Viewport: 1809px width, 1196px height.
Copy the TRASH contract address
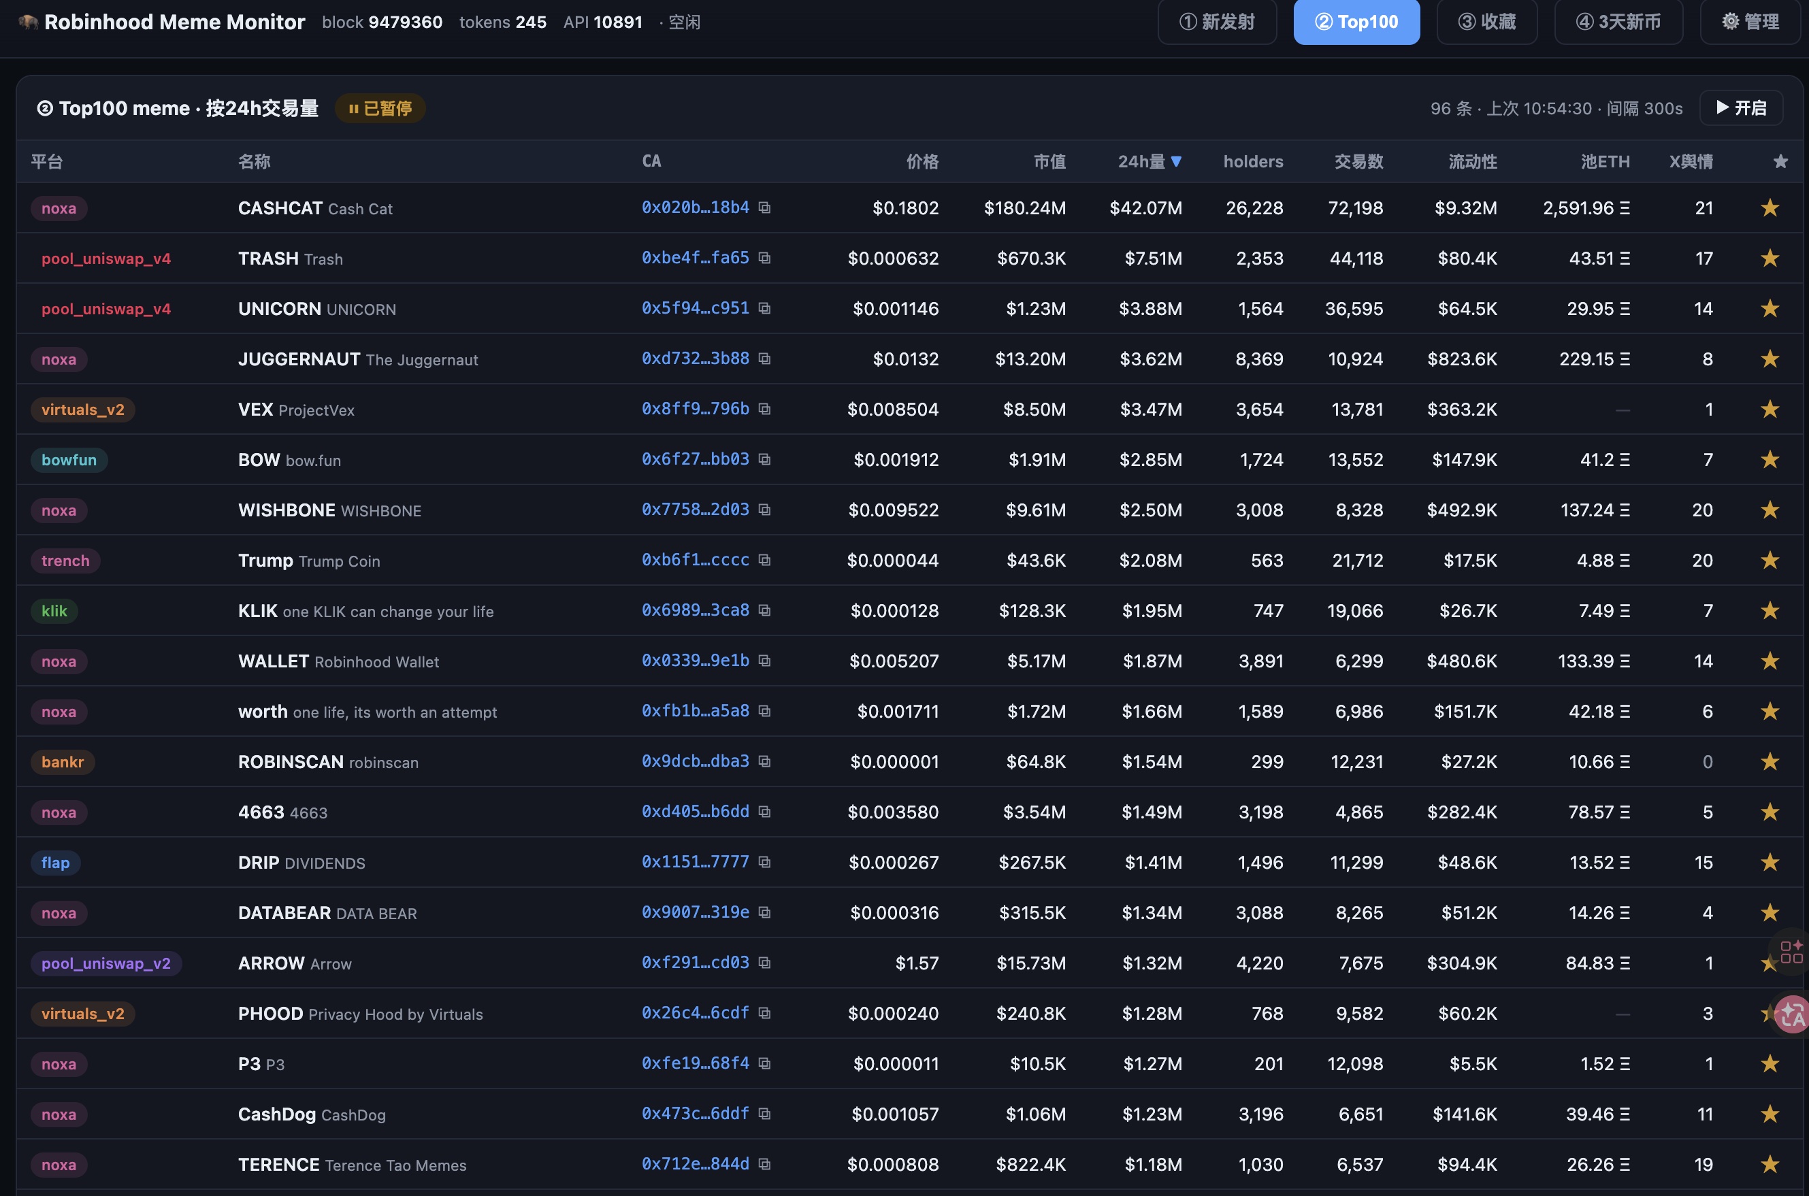click(764, 258)
